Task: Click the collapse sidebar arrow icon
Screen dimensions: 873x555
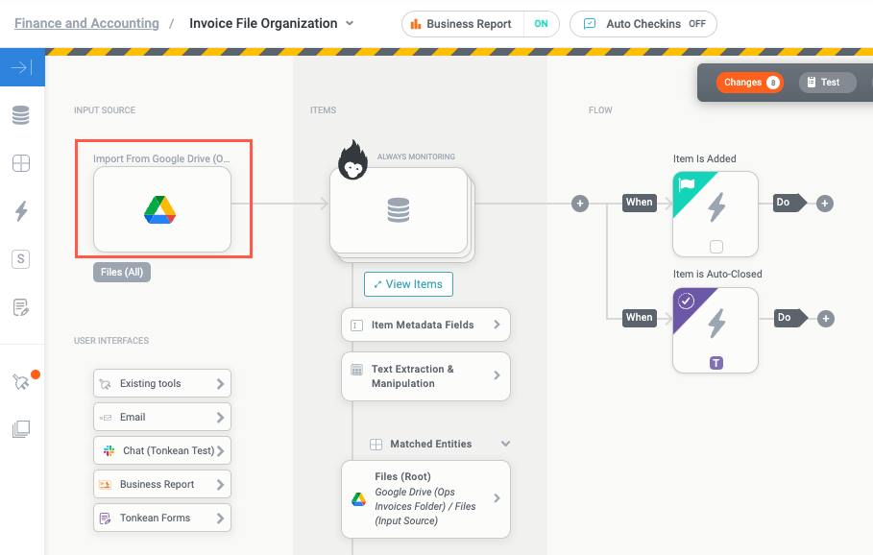Action: tap(21, 68)
